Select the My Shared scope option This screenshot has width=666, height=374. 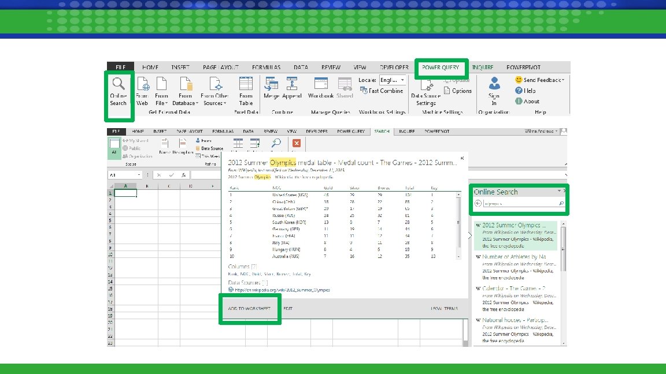pyautogui.click(x=135, y=141)
